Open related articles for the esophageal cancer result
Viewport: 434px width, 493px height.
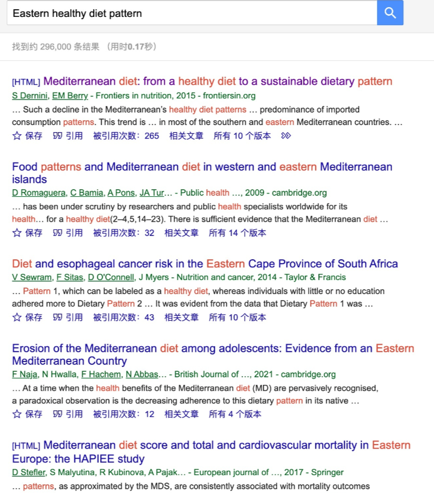182,317
